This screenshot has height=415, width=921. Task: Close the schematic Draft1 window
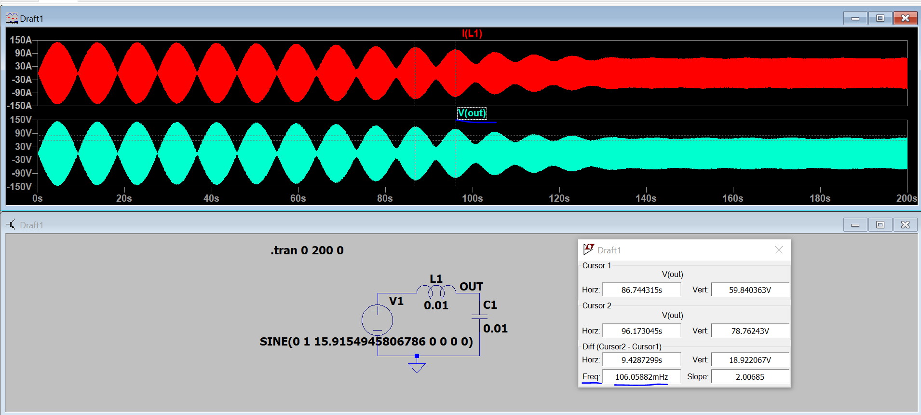[x=905, y=225]
